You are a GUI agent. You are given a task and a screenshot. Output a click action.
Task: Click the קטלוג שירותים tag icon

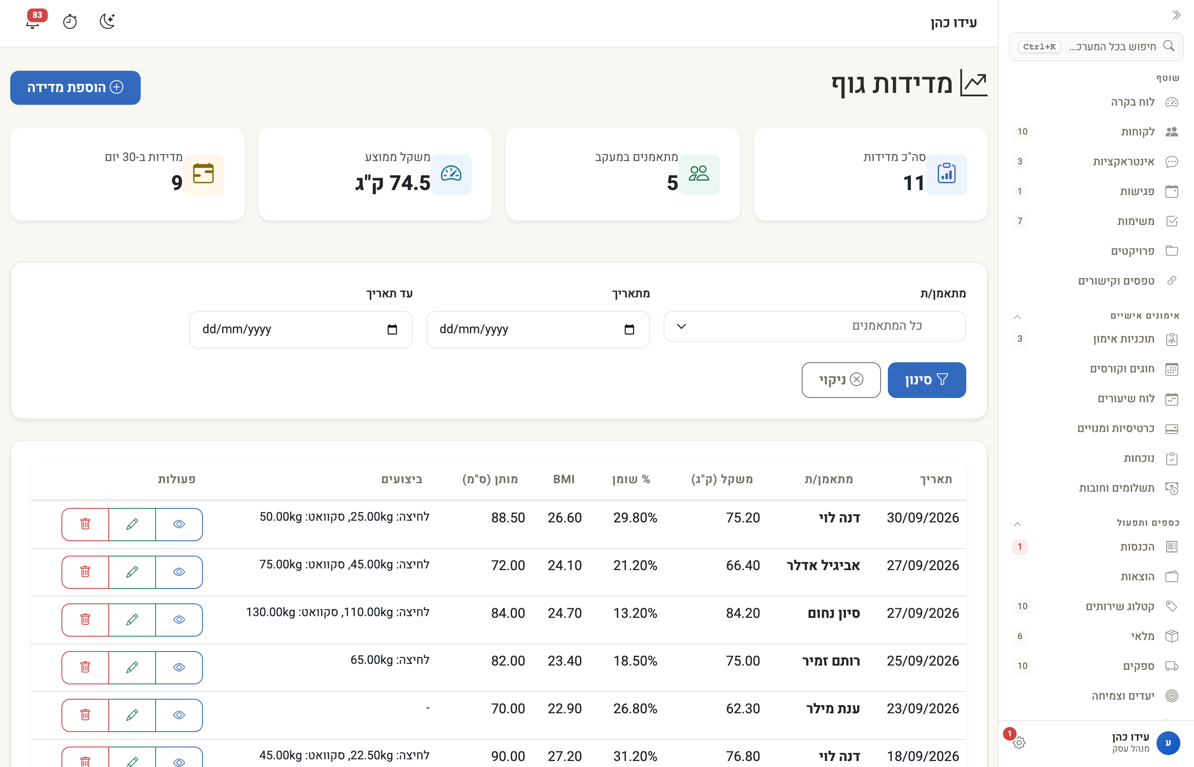point(1171,606)
